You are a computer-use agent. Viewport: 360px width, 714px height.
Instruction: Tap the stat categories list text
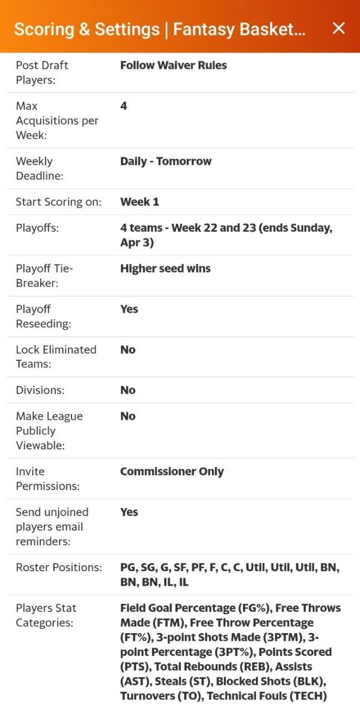229,652
